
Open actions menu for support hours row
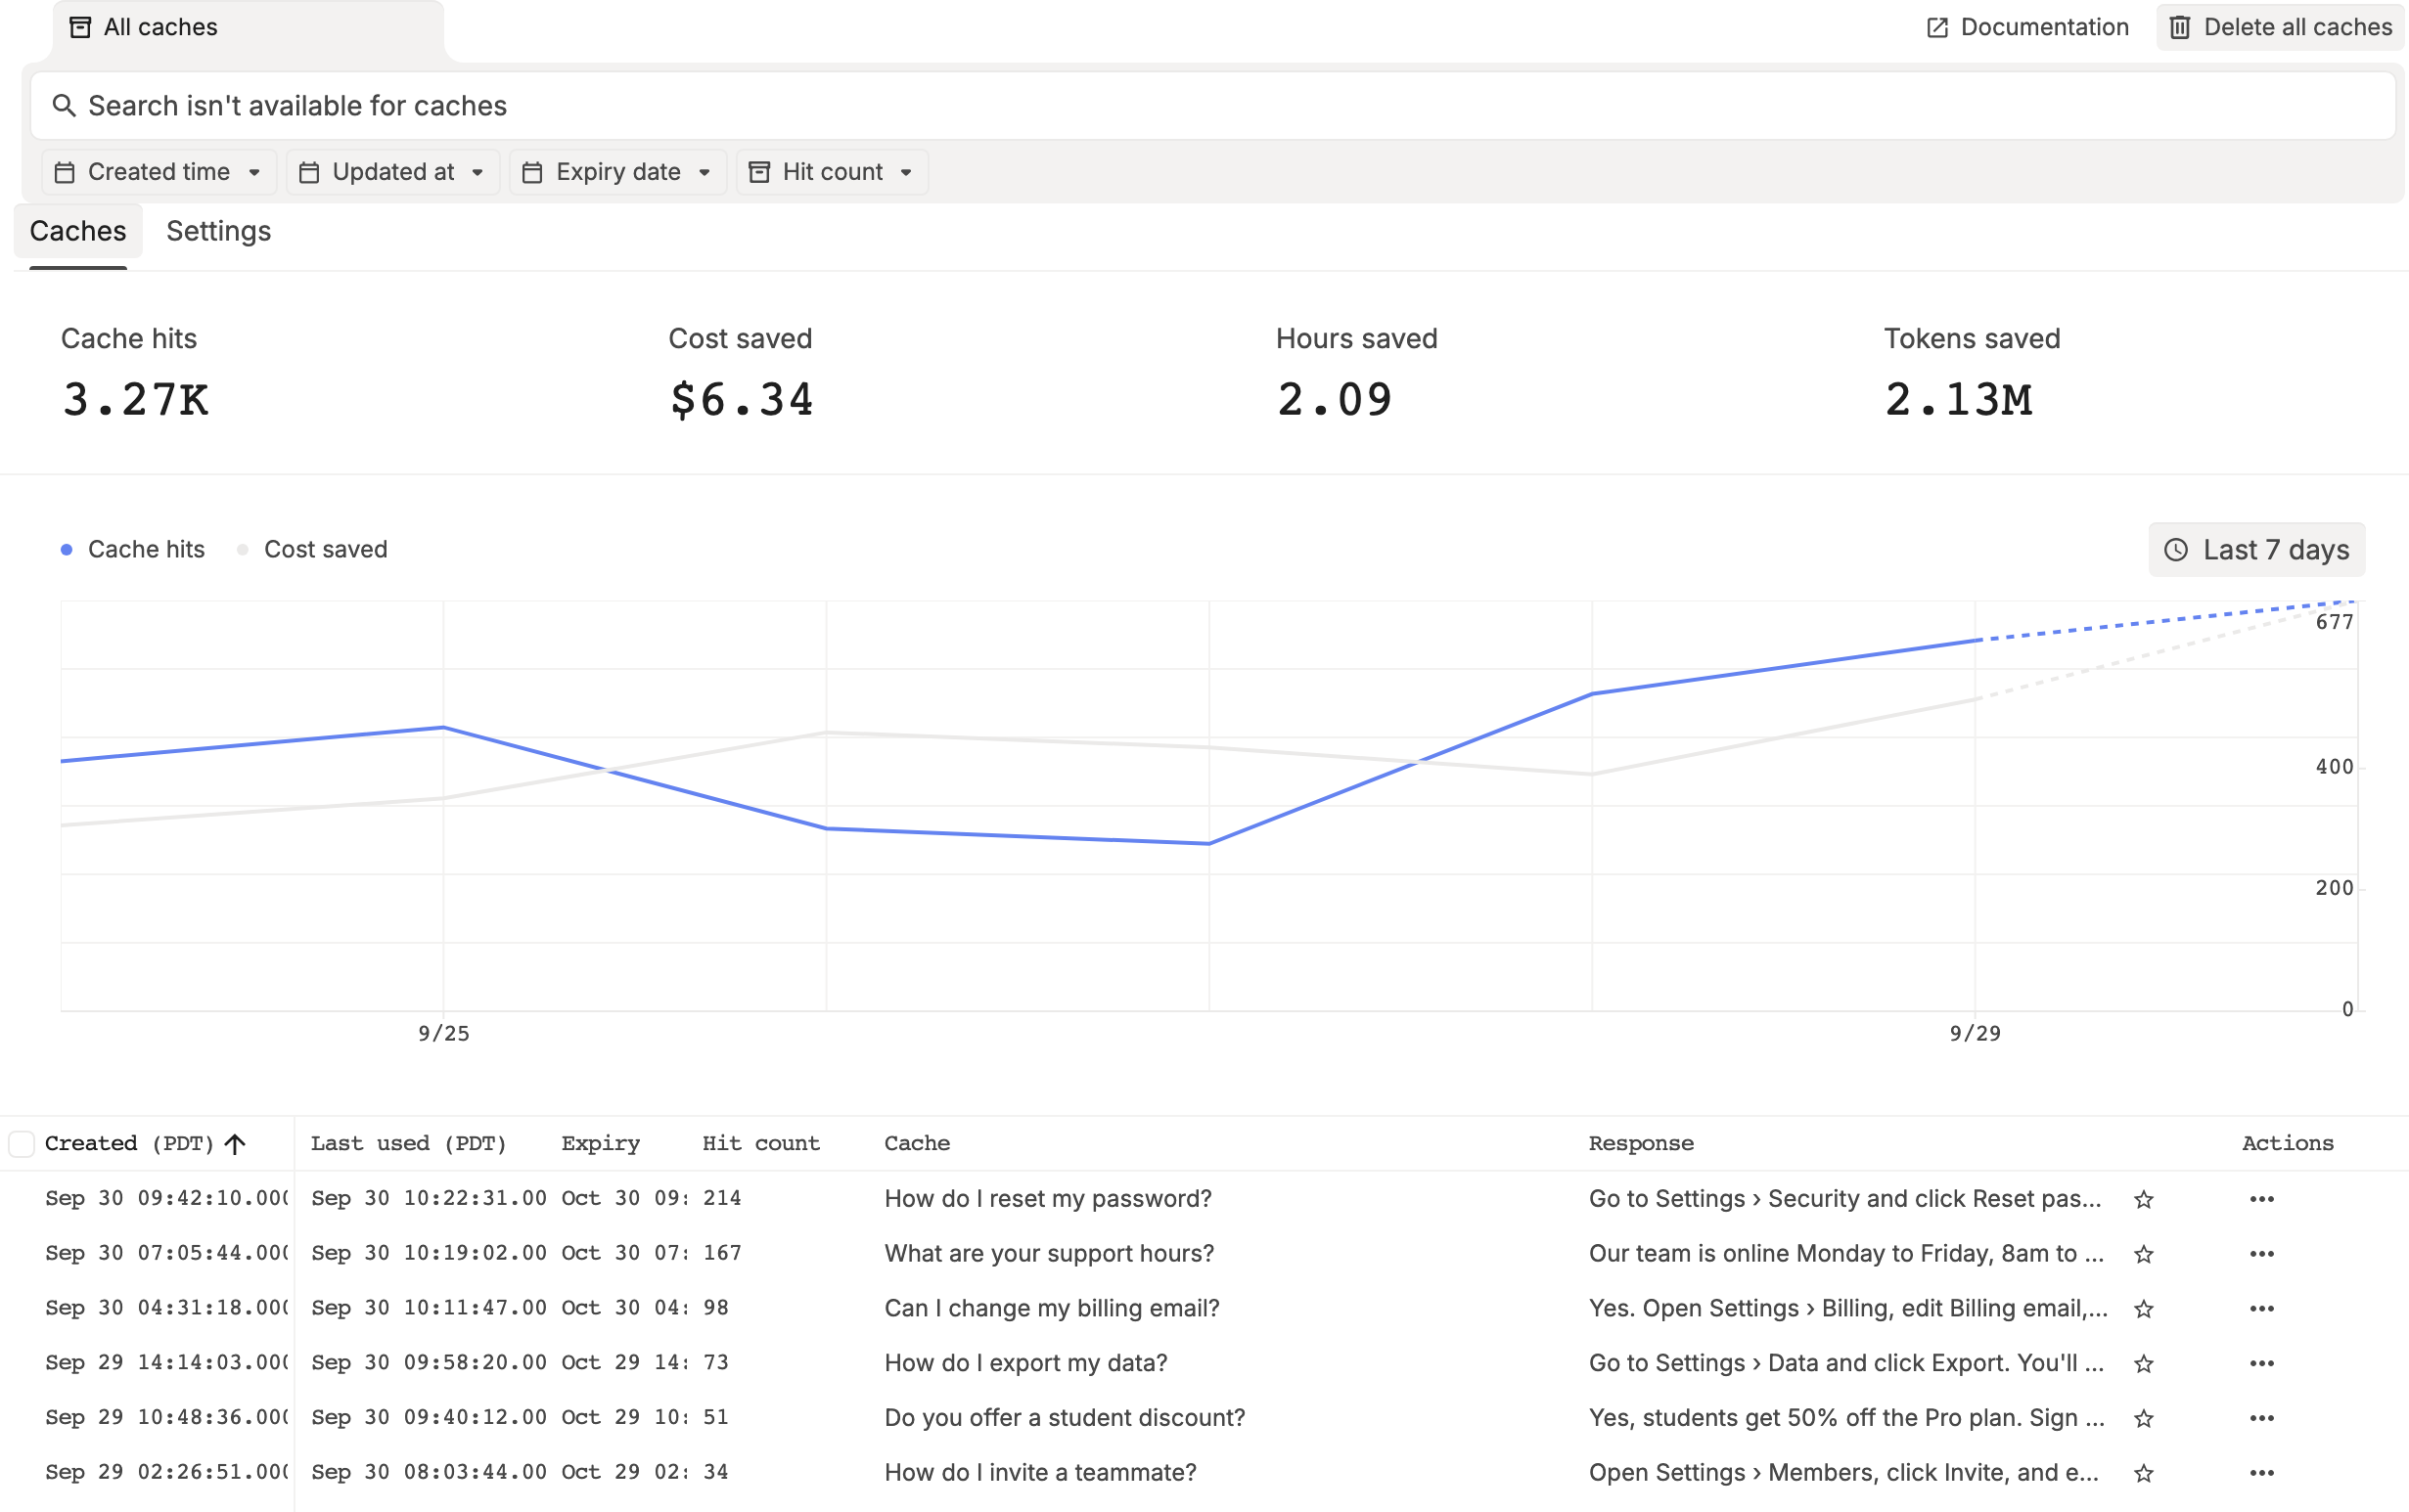click(2262, 1254)
